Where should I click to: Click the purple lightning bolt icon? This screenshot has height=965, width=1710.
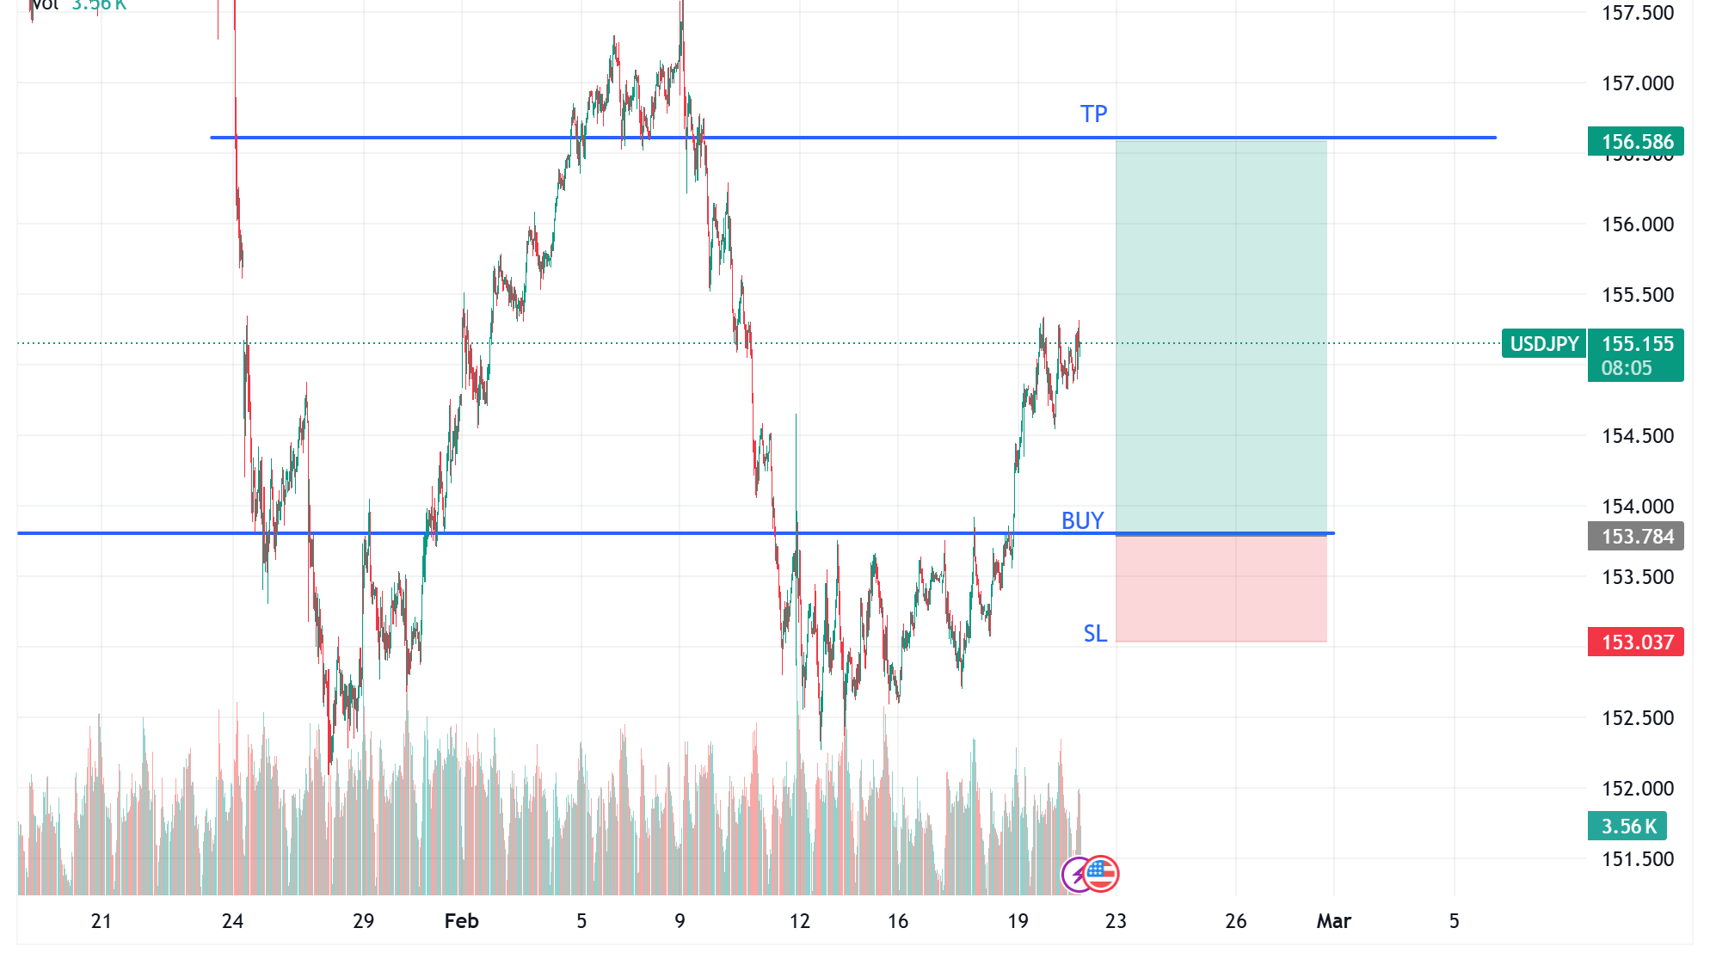[x=1077, y=873]
